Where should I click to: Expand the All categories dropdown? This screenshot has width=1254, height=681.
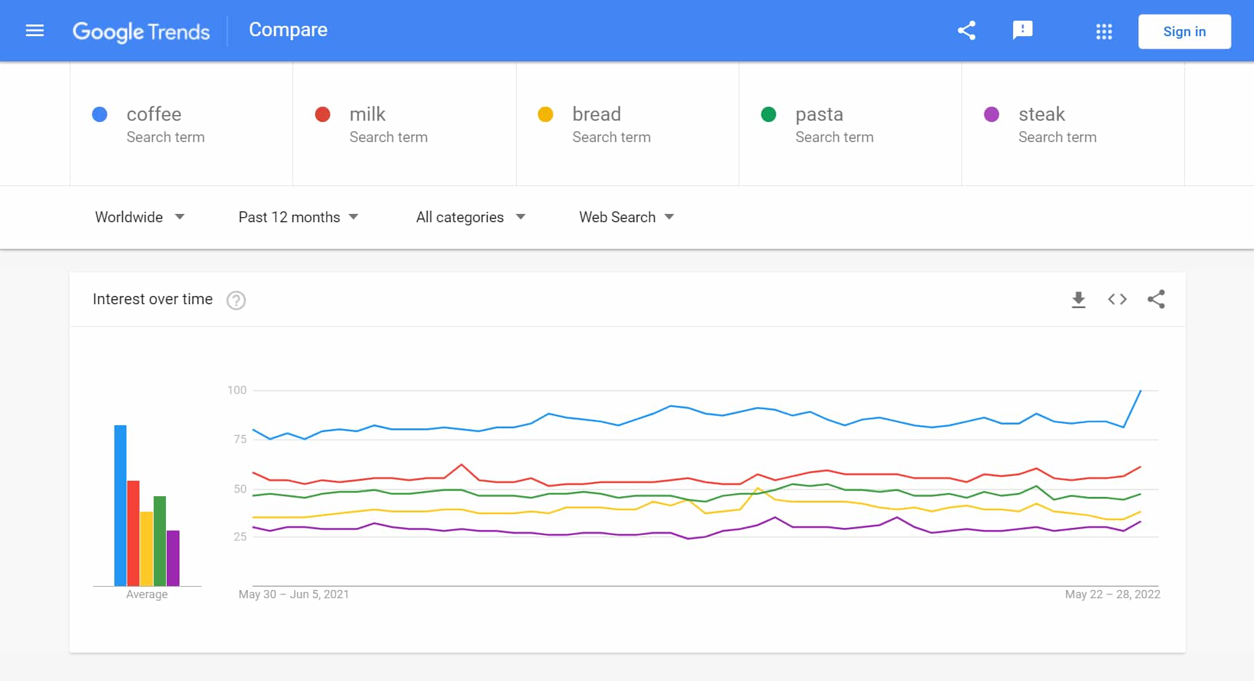click(471, 217)
